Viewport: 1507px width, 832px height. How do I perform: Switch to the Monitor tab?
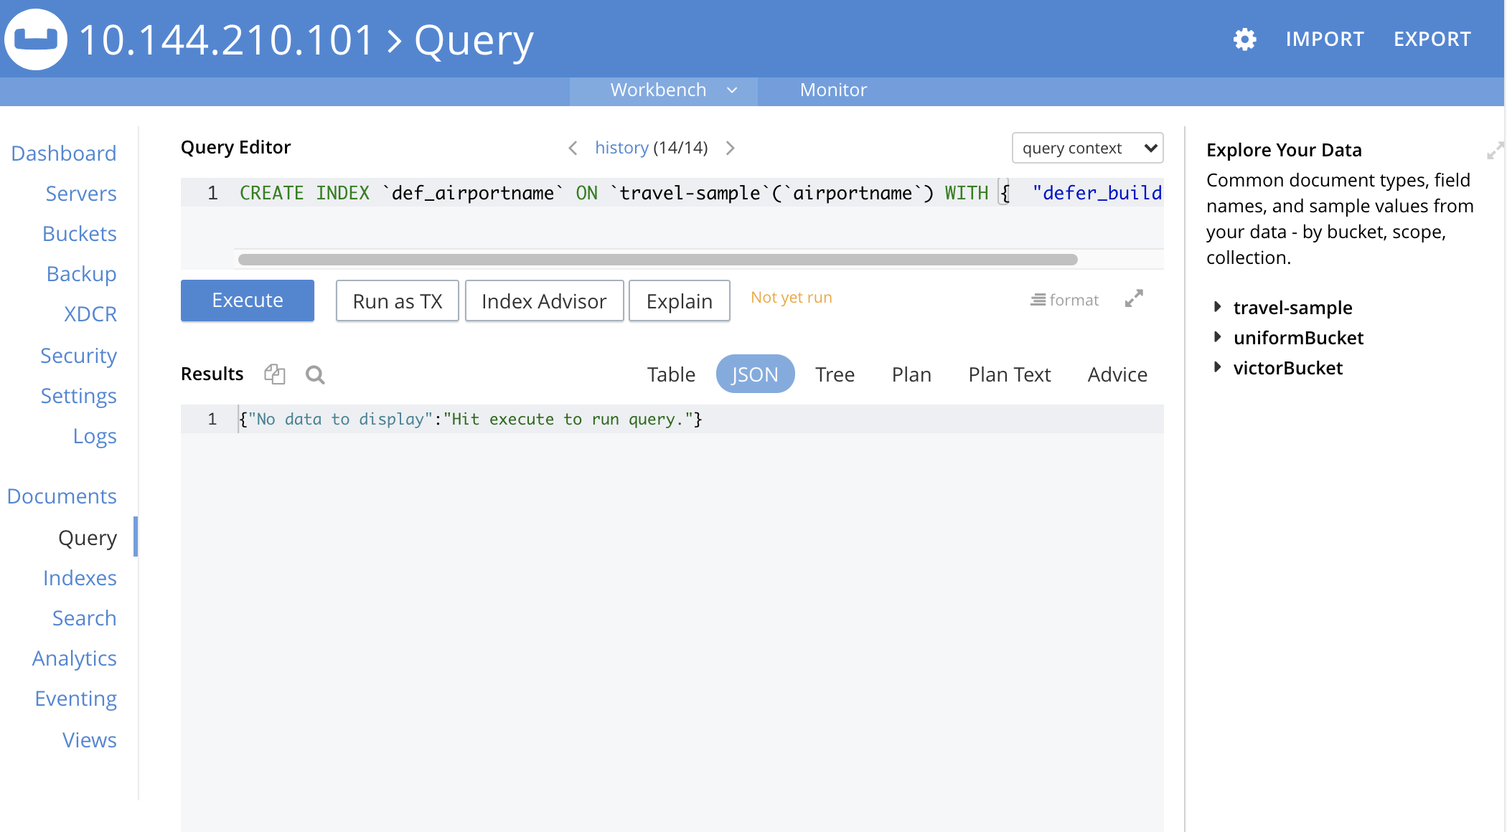[x=833, y=90]
